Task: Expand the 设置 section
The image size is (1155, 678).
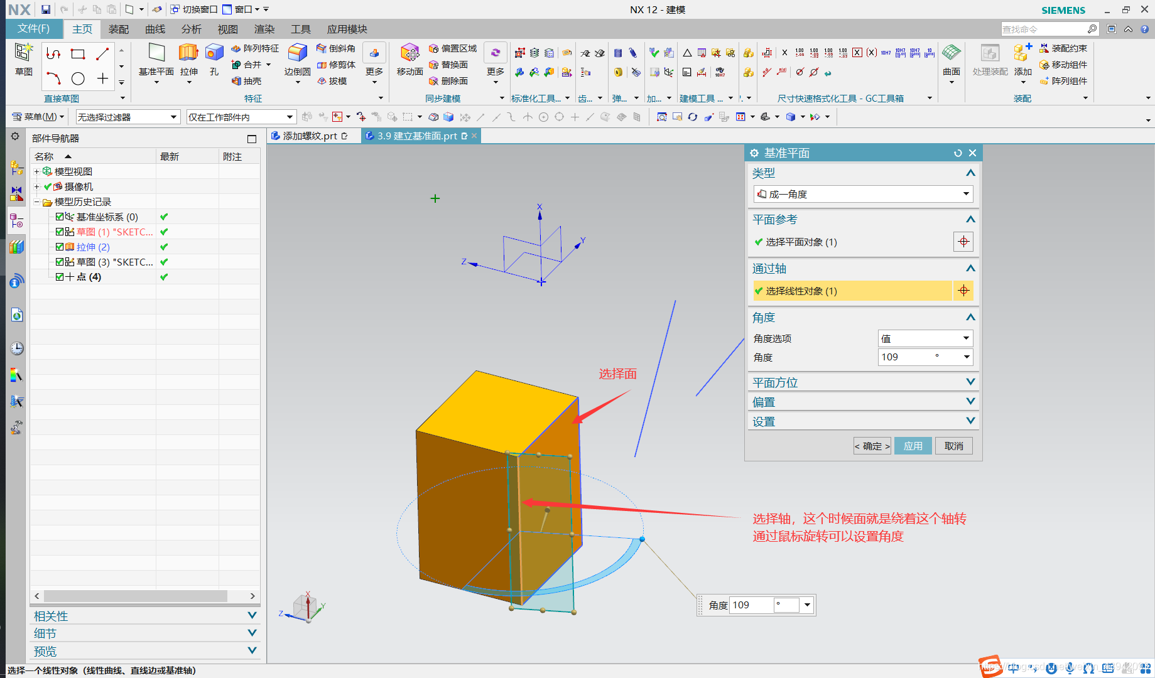Action: point(863,421)
